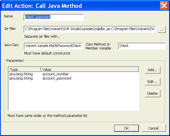Click java.lang.String type in the second row

pos(21,78)
